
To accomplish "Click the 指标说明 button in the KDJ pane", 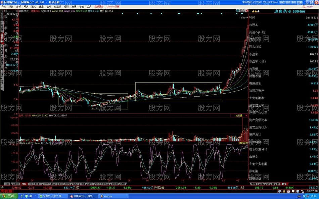I will pos(243,143).
